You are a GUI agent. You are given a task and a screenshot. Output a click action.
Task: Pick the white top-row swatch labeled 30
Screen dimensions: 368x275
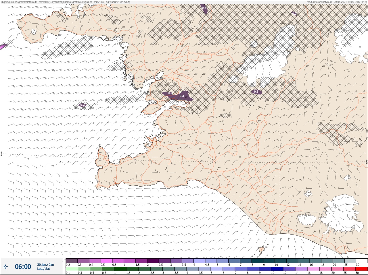362,261
